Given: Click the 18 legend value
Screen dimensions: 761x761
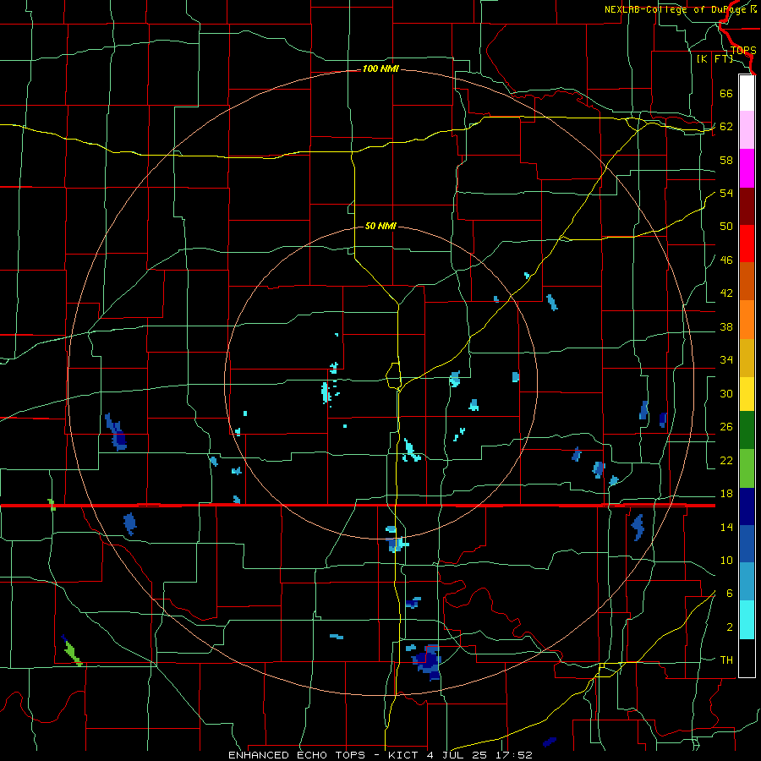Looking at the screenshot, I should point(726,494).
